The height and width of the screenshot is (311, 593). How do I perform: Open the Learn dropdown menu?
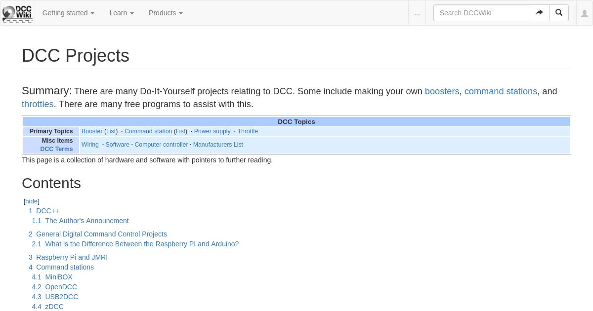pos(122,13)
